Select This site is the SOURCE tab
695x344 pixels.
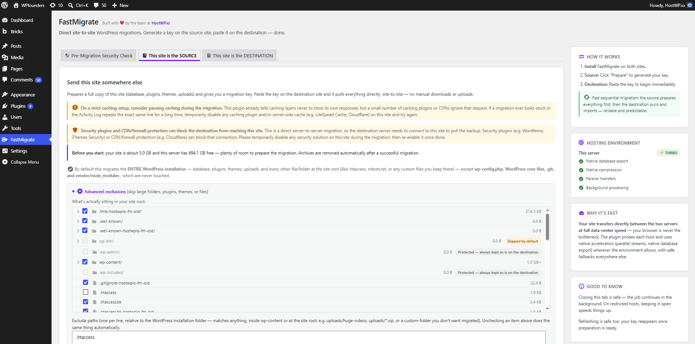coord(169,56)
